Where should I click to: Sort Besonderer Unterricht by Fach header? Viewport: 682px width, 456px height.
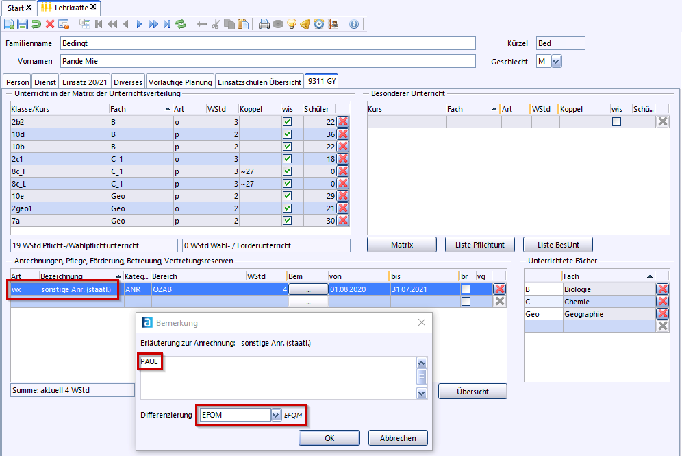[472, 109]
